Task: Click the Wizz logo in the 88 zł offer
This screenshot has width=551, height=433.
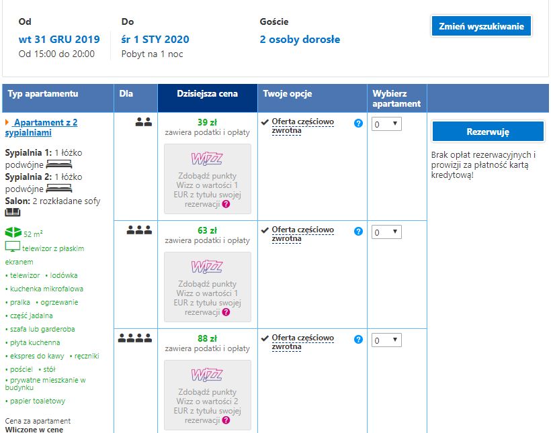Action: 207,375
